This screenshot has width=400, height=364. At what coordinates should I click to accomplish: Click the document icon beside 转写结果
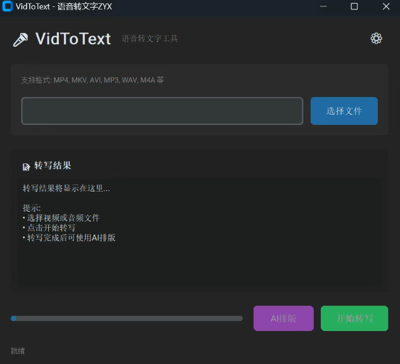point(26,166)
